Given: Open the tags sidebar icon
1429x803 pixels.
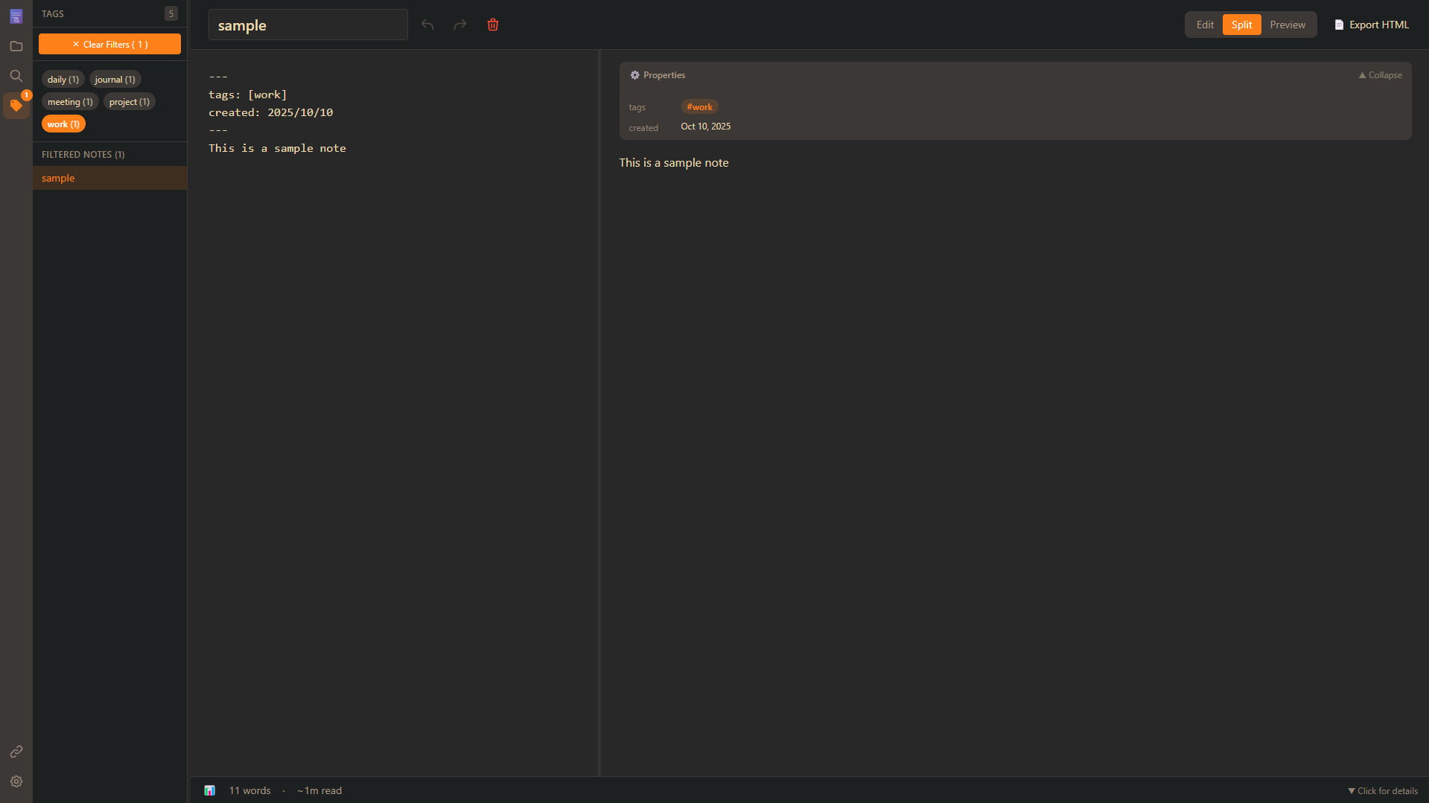Looking at the screenshot, I should pos(16,106).
